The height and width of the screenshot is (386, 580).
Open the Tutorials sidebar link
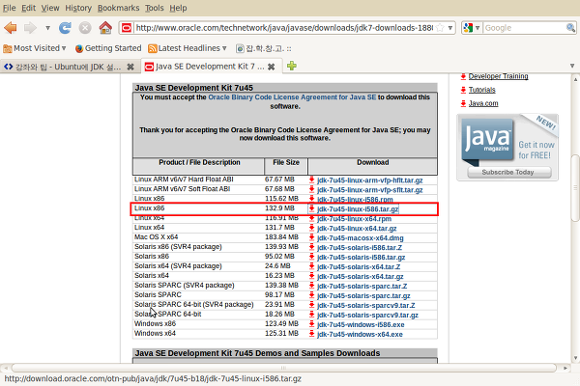point(482,90)
